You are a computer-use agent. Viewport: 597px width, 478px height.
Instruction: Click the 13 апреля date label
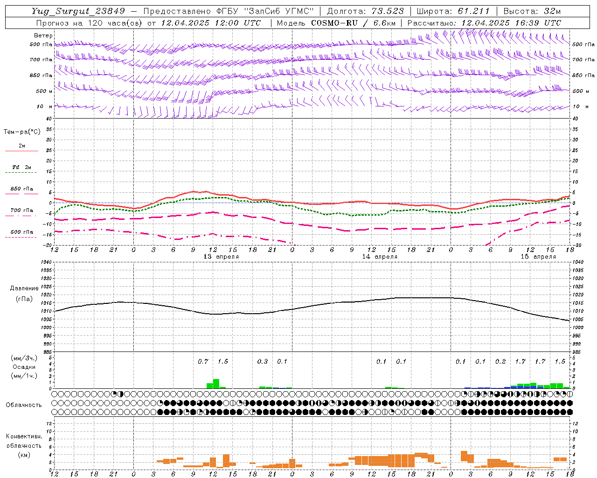pyautogui.click(x=221, y=257)
